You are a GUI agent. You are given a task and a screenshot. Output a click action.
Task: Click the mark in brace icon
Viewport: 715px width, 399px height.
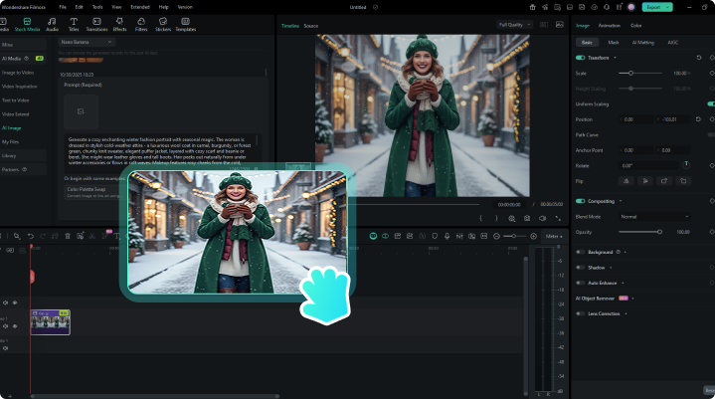[x=480, y=219]
